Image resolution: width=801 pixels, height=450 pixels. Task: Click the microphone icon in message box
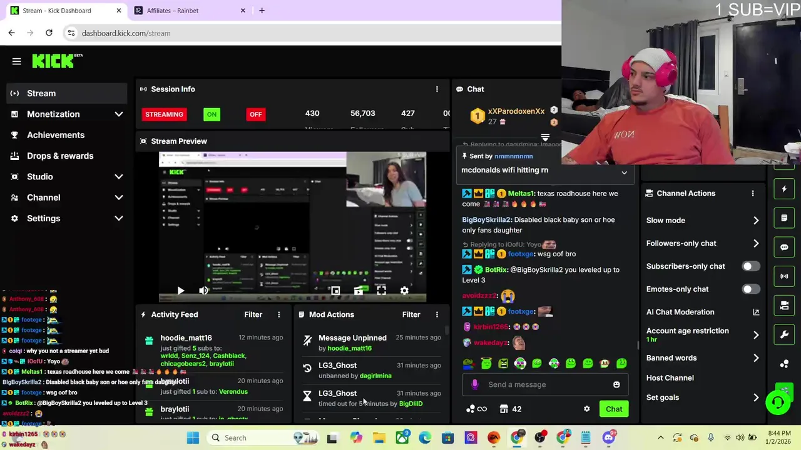click(475, 384)
